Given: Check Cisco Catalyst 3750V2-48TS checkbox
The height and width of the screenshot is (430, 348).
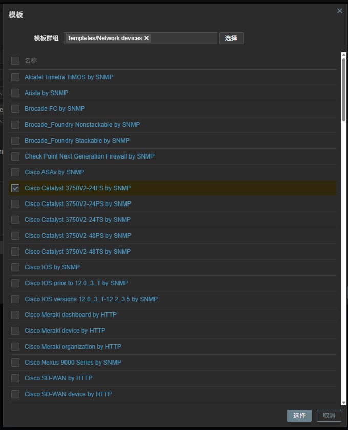Looking at the screenshot, I should click(15, 252).
